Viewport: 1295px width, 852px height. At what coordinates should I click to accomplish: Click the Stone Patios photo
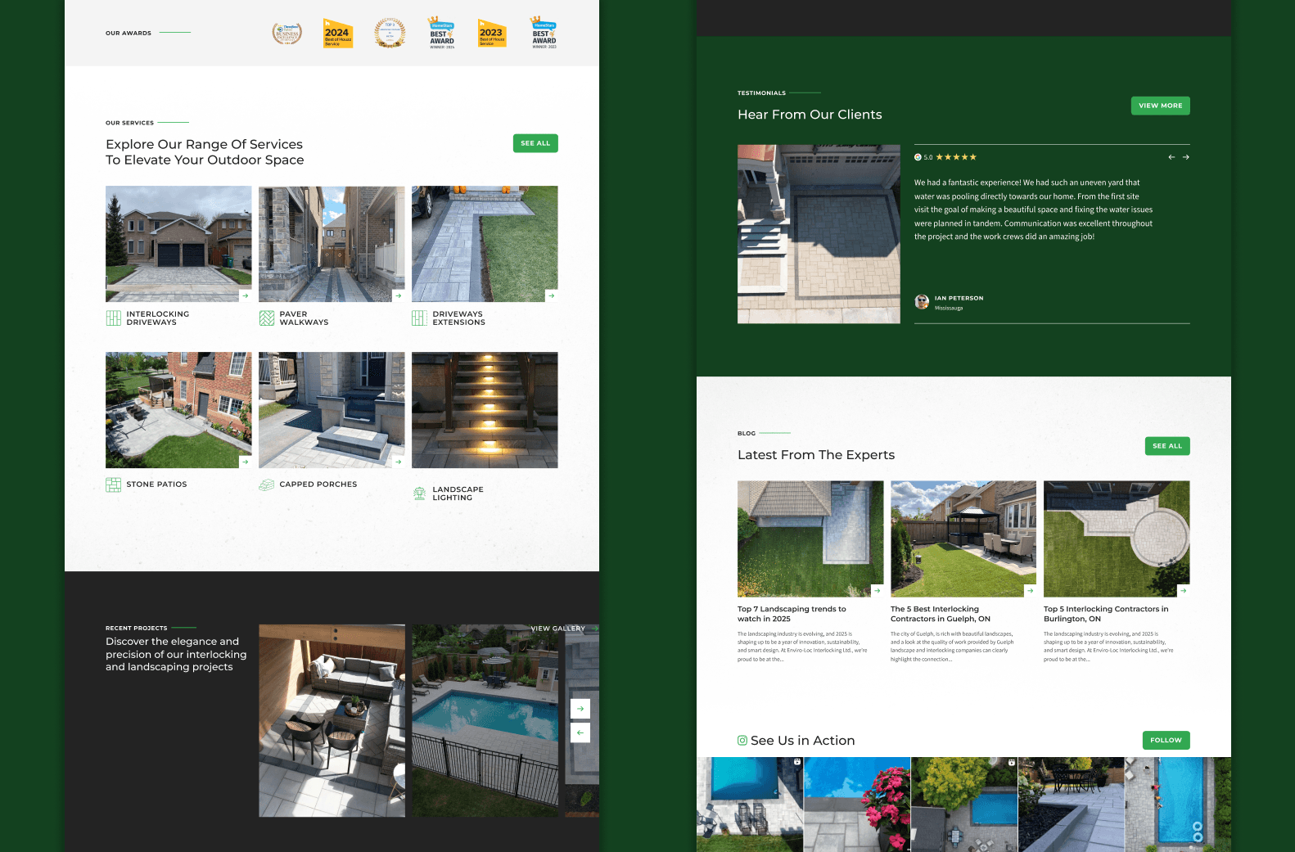click(178, 410)
